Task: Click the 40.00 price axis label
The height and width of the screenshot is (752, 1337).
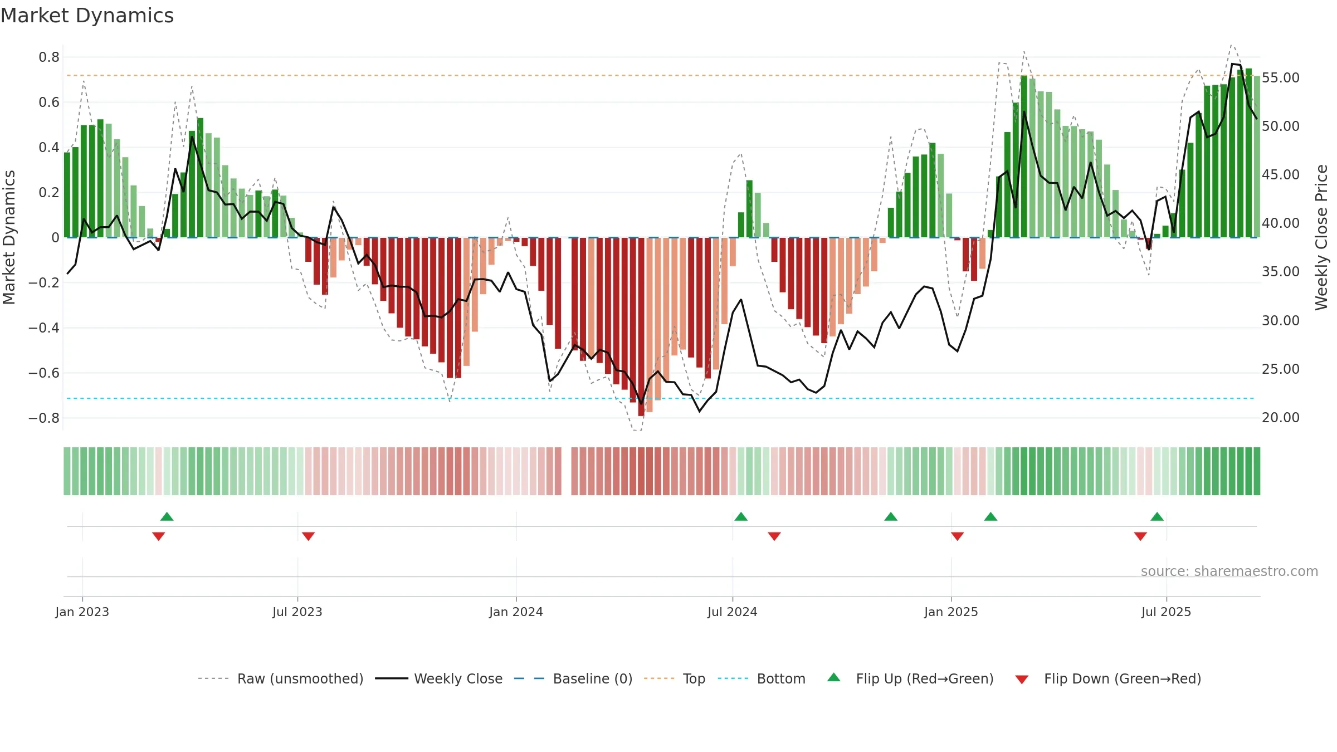Action: pos(1281,223)
